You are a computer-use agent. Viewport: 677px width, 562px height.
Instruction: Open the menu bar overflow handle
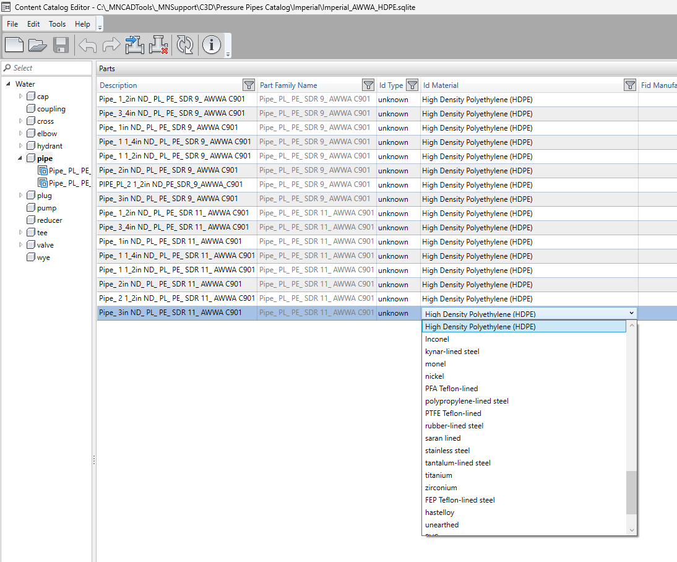(100, 25)
